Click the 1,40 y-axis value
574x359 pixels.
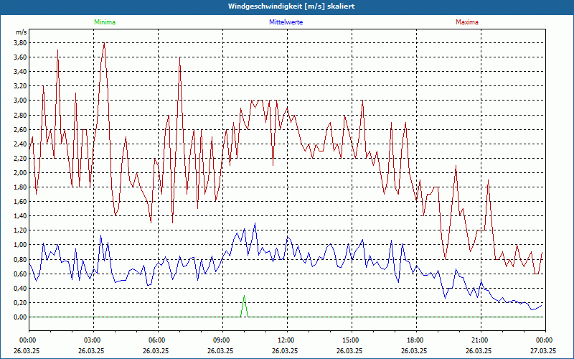(20, 216)
